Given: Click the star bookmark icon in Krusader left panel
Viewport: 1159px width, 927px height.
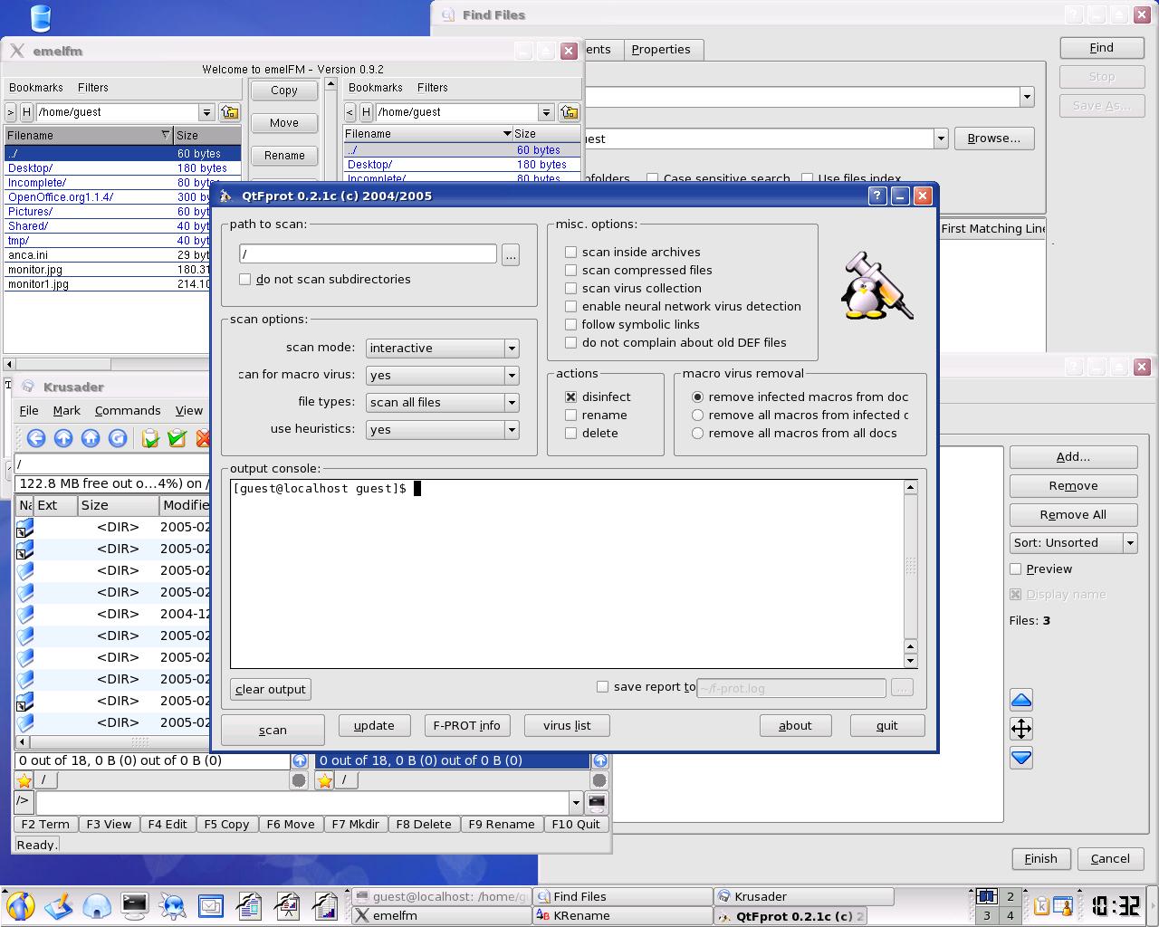Looking at the screenshot, I should (24, 780).
